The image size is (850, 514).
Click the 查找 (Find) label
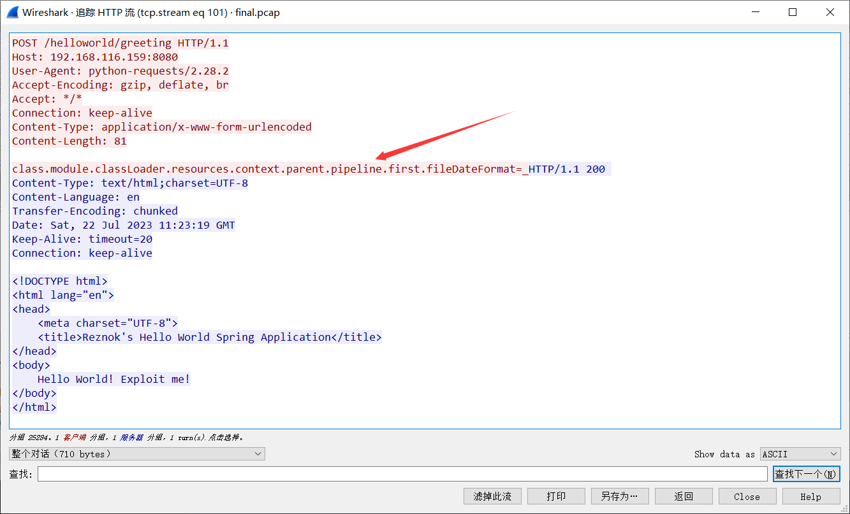[21, 474]
